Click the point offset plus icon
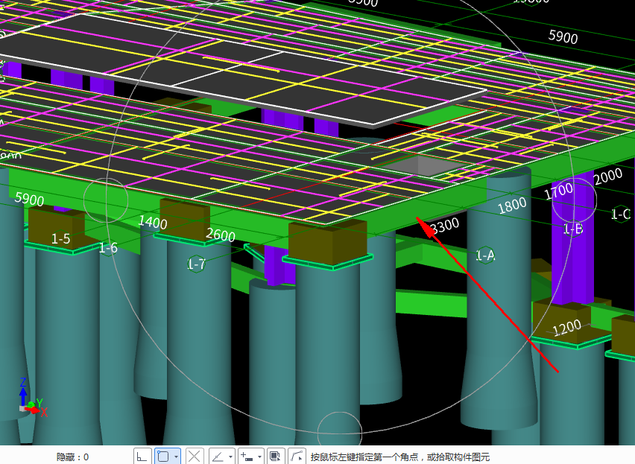Viewport: 635px width, 464px height. 247,457
